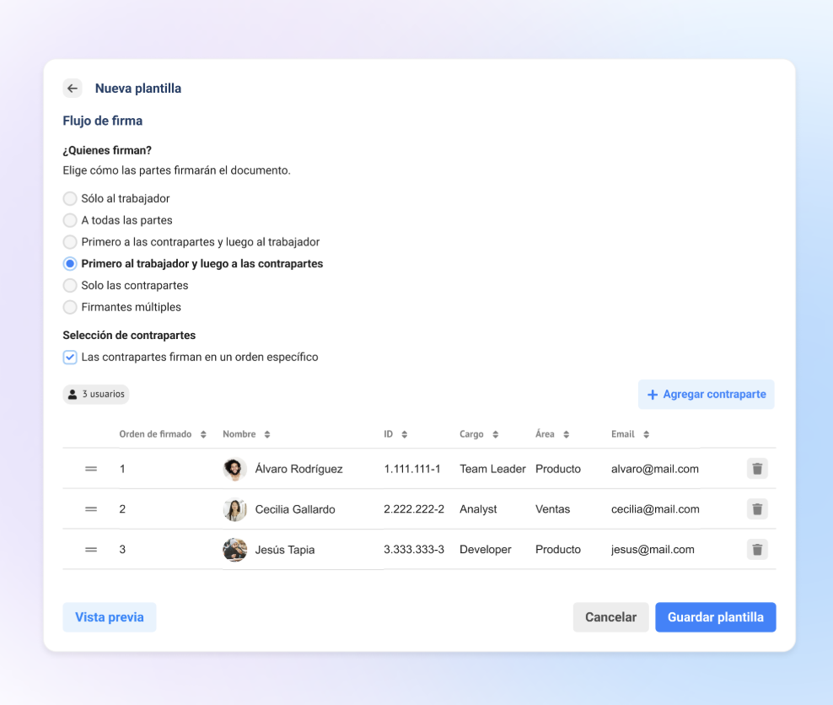Delete Cecilia Gallardo with the trash icon
Image resolution: width=833 pixels, height=705 pixels.
[x=757, y=509]
